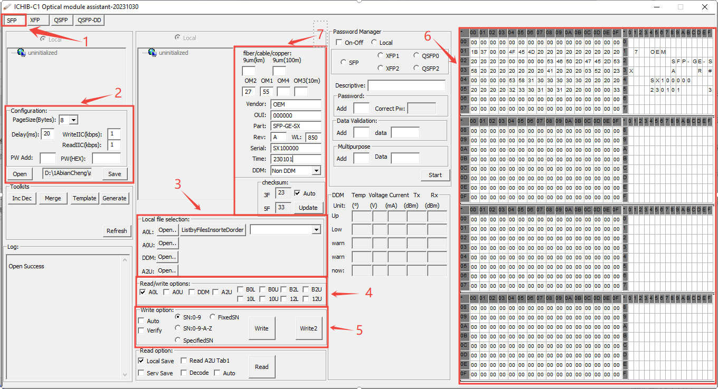
Task: Enable the On-Off checkbox in Password Manager
Action: 338,42
